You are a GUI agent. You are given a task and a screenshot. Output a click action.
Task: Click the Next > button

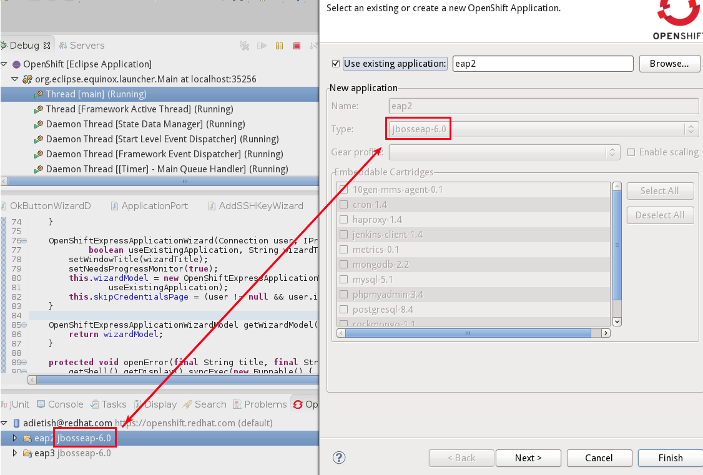click(528, 458)
